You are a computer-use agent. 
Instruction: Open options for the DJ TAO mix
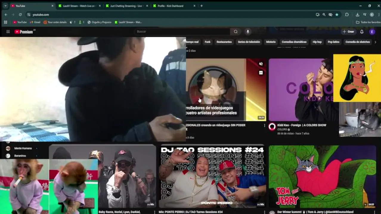264,212
